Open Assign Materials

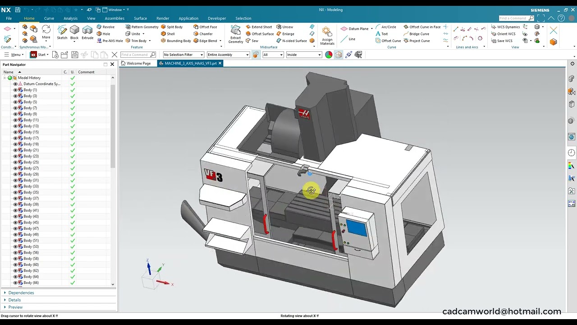327,35
